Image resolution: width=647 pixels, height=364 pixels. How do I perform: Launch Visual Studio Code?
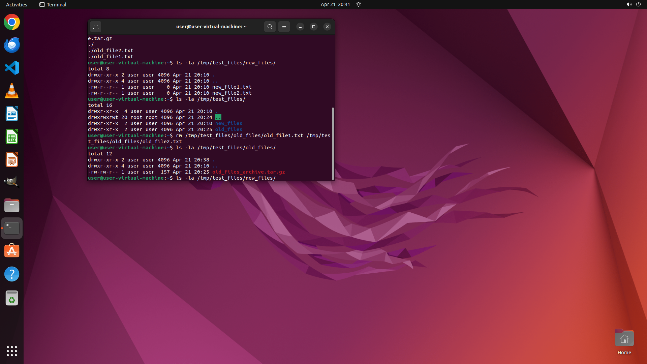click(12, 68)
